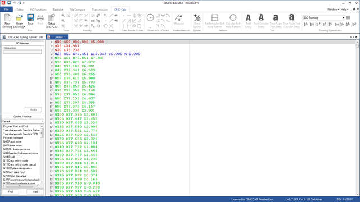The width and height of the screenshot is (360, 202).
Task: Open the Window menu
Action: coord(333,10)
